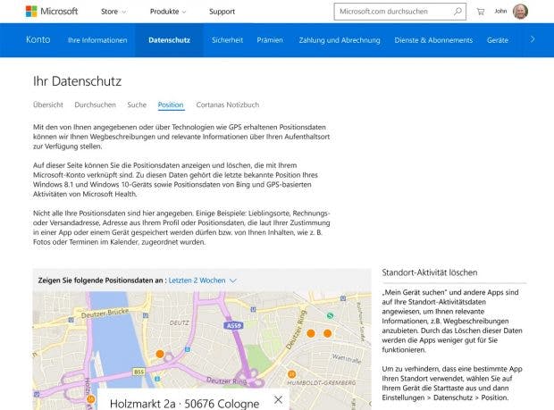554x410 pixels.
Task: Close the Holzmarkt 2a address popup
Action: tap(278, 400)
